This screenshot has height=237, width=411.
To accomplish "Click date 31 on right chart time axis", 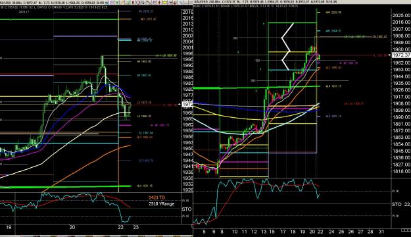I will click(381, 232).
